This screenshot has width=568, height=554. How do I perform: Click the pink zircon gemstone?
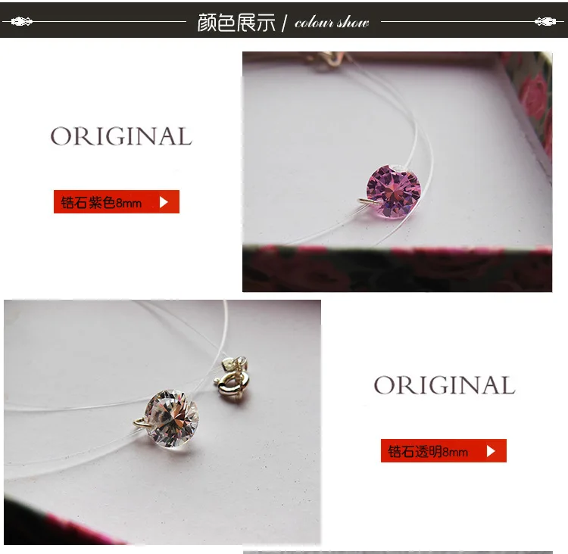pos(394,191)
